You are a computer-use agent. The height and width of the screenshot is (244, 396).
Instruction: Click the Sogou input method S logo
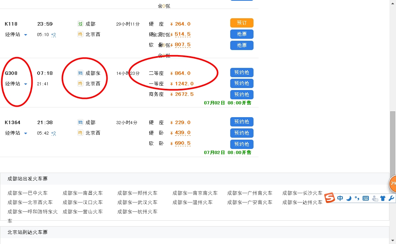tap(330, 198)
